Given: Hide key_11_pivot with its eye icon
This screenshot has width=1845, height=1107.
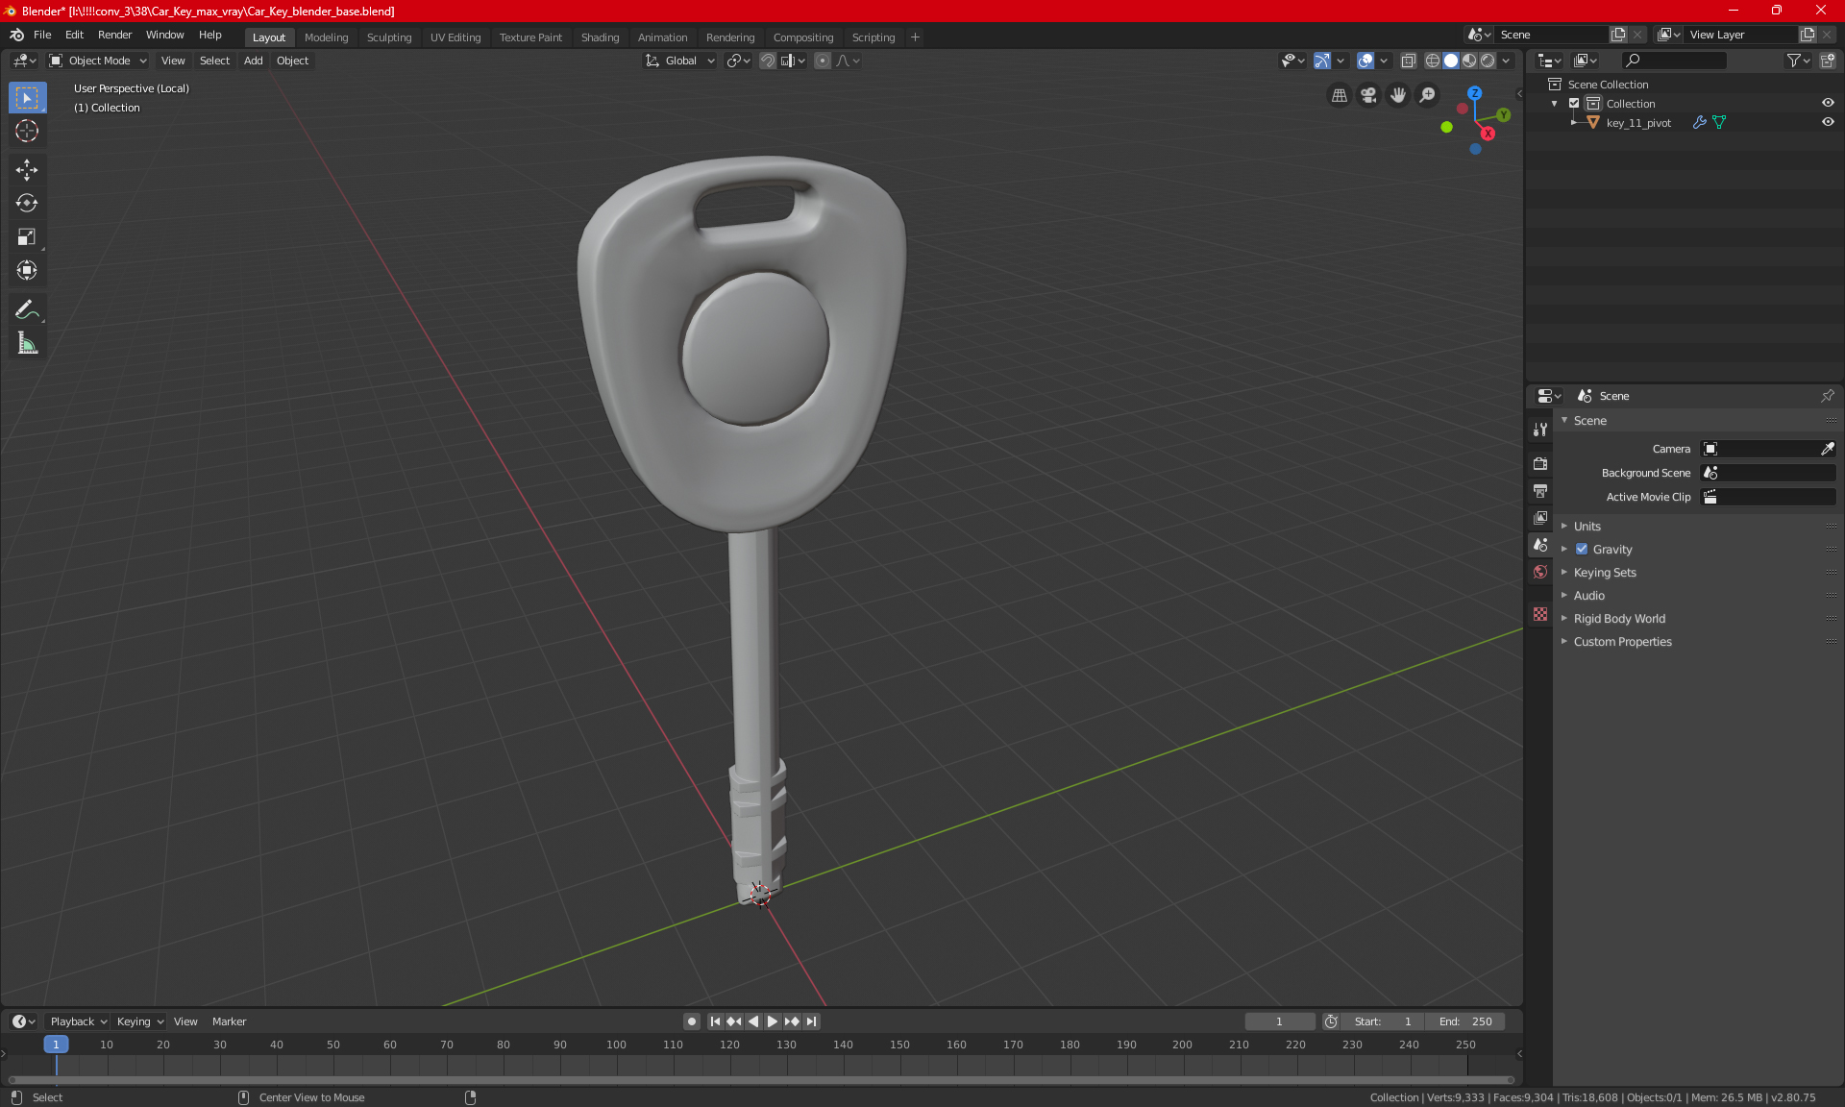Looking at the screenshot, I should tap(1828, 122).
